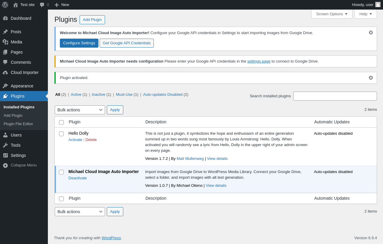Deactivate the Michael Cloud Image Auto Importer
The image size is (383, 244).
77,178
